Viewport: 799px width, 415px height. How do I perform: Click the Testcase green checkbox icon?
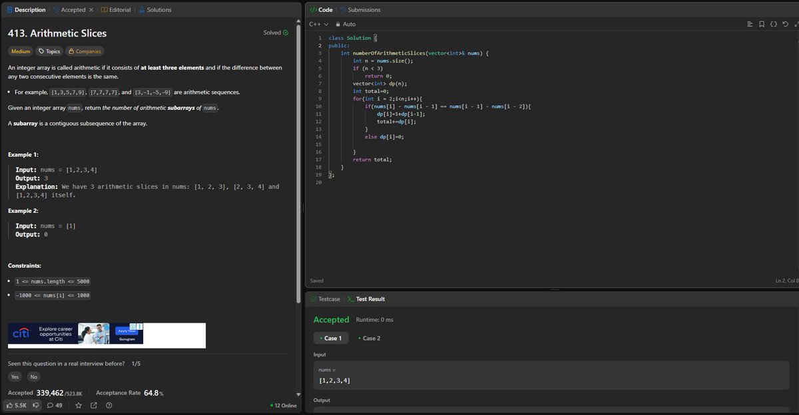point(314,299)
